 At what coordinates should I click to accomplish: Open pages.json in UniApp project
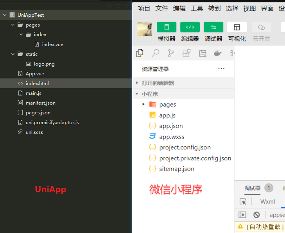click(38, 113)
